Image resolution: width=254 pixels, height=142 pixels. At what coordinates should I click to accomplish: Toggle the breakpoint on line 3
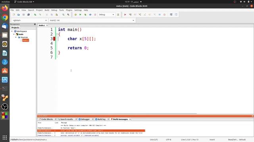point(54,39)
